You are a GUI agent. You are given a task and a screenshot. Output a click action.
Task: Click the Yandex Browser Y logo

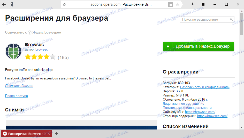[29, 33]
